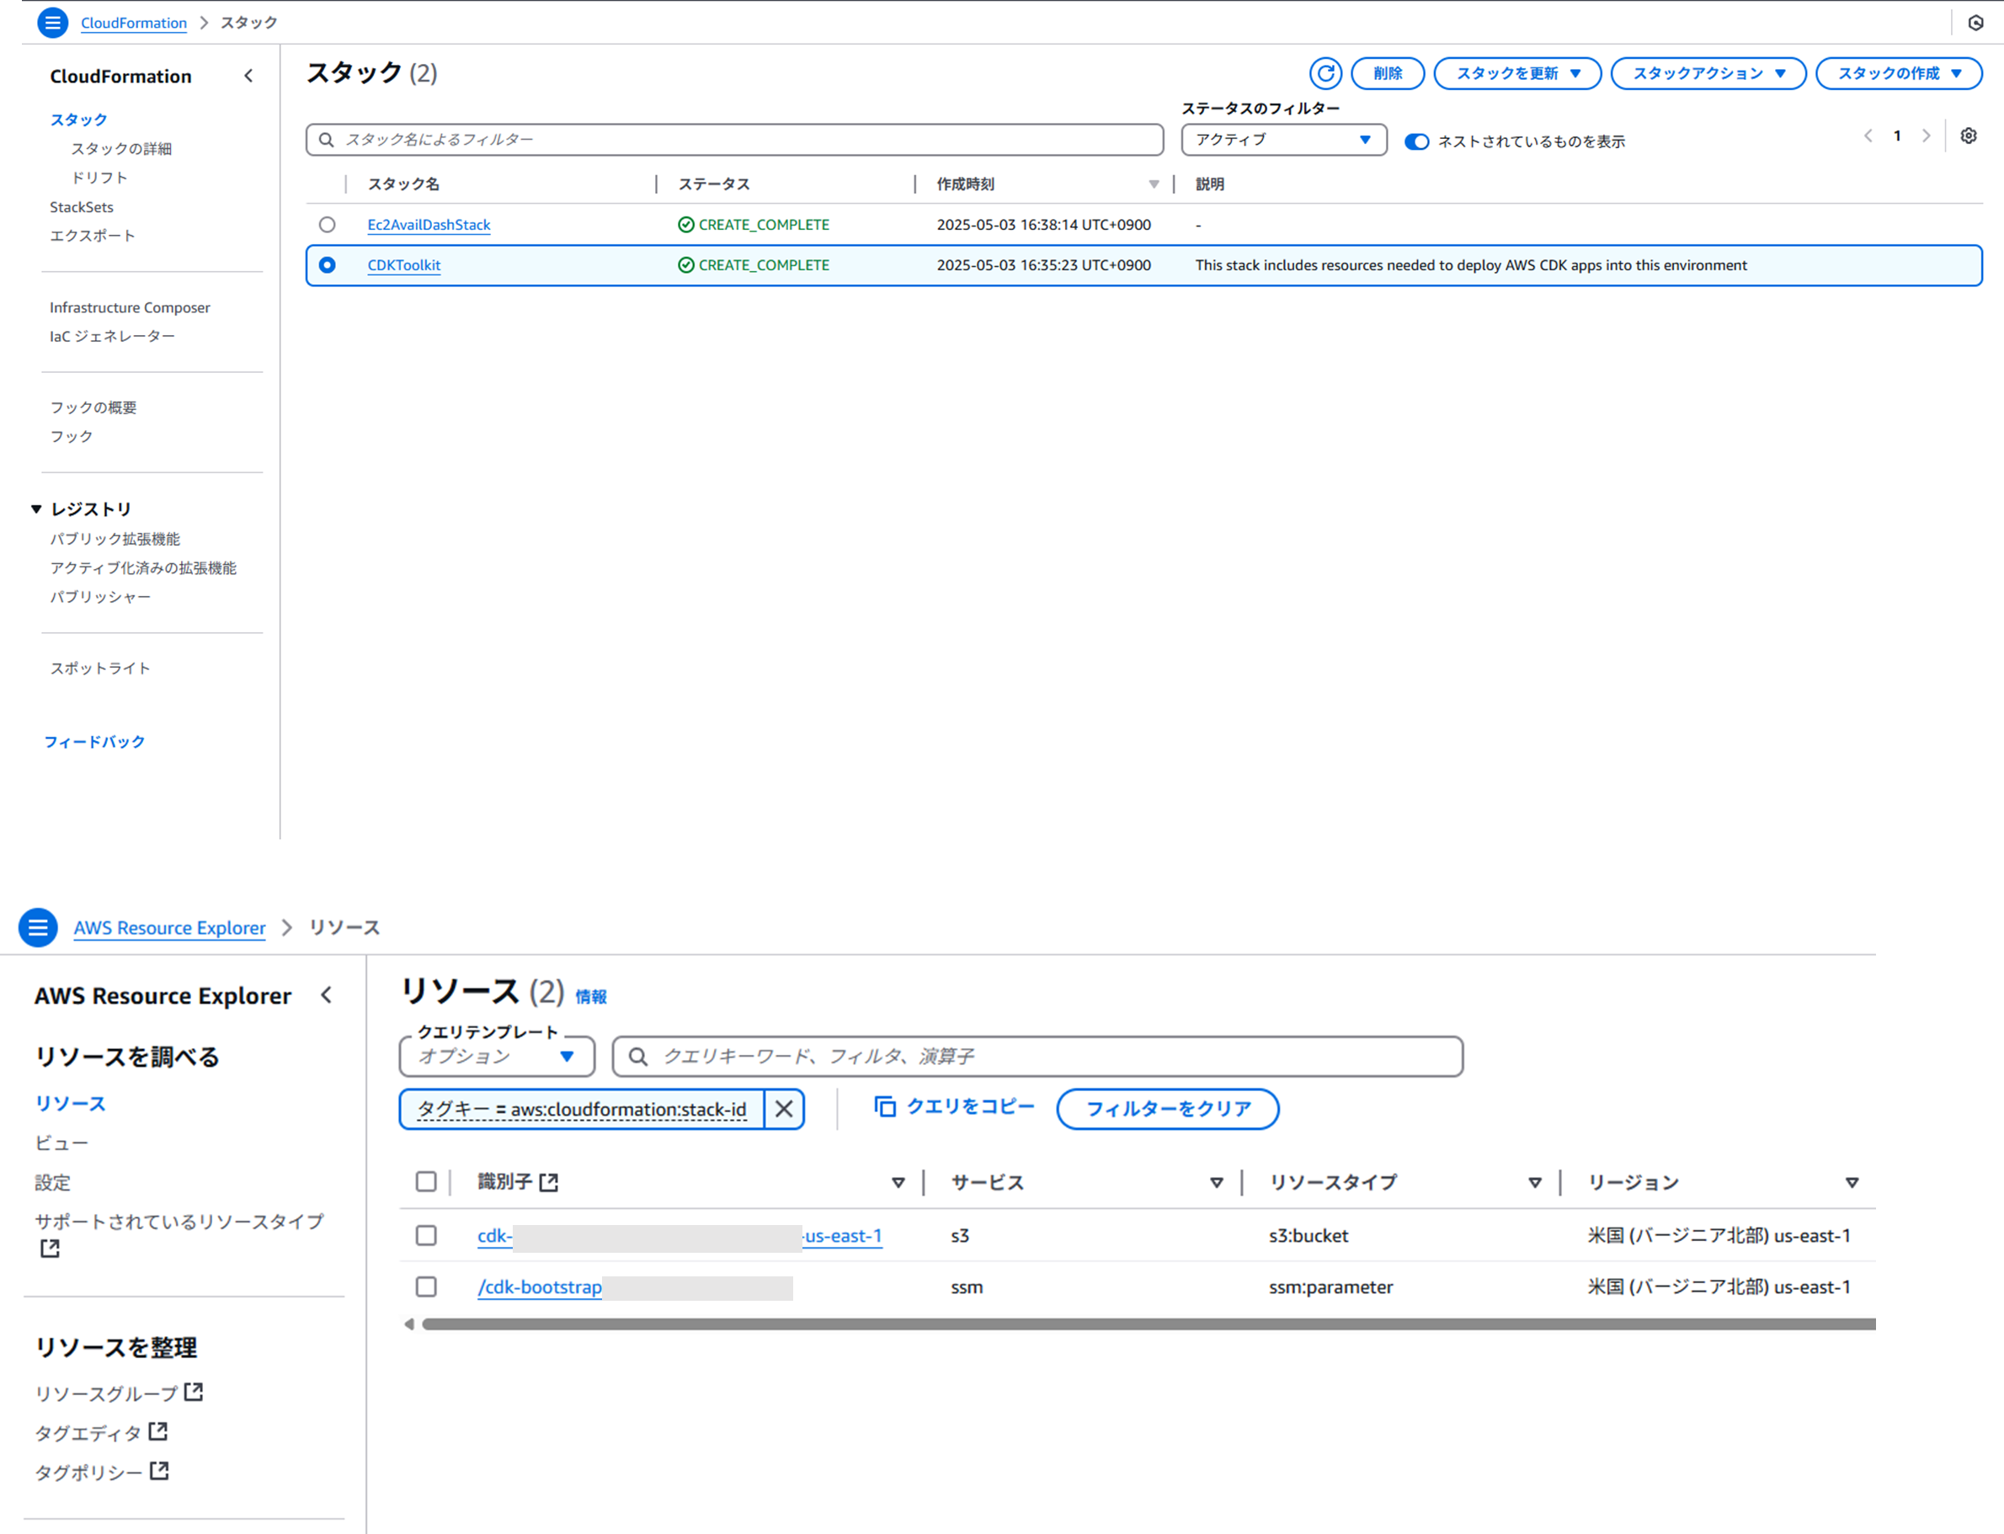This screenshot has width=2004, height=1534.
Task: Toggle the ネストされているものを表示 switch
Action: coord(1416,141)
